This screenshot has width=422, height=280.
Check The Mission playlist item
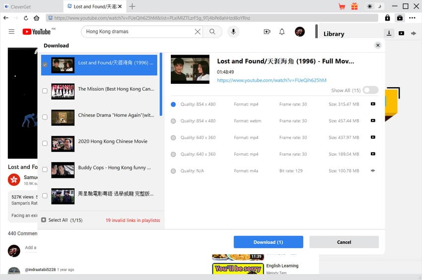45,91
